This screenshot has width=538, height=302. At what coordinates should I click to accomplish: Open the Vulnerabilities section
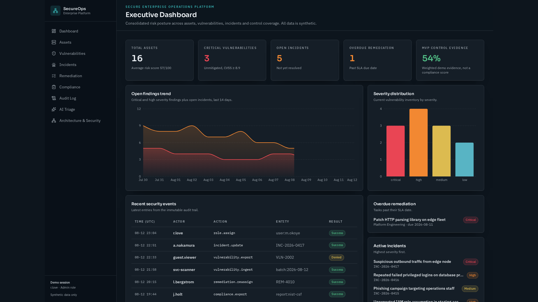tap(80, 53)
